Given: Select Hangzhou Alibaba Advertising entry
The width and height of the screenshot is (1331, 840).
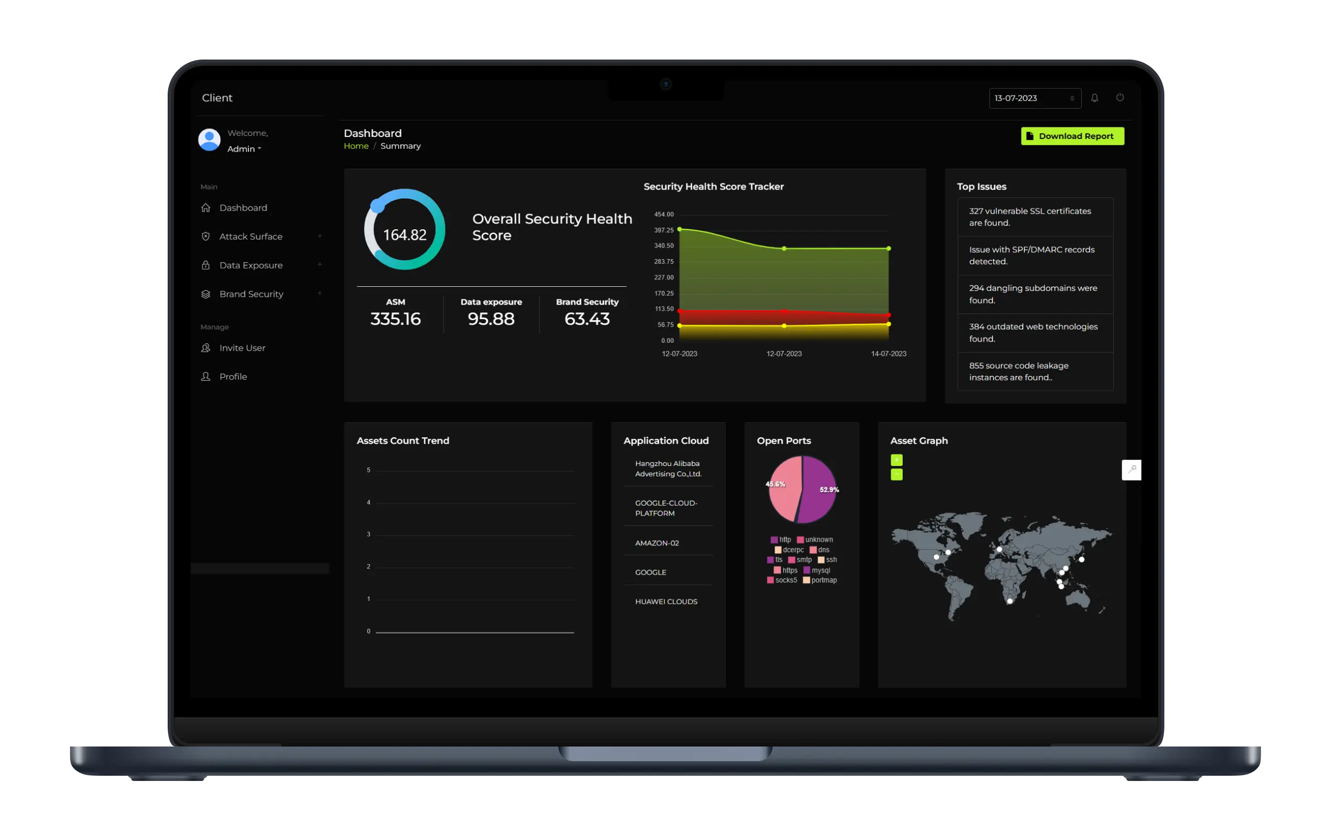Looking at the screenshot, I should [668, 469].
